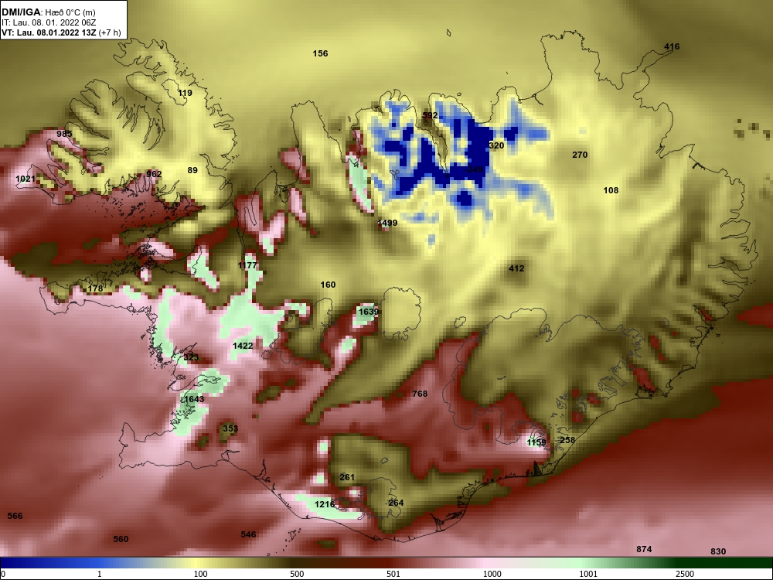Click the 1216 map value

(325, 504)
